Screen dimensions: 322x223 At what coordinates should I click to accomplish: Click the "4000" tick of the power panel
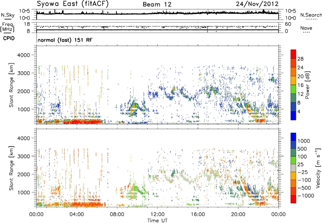pos(23,55)
